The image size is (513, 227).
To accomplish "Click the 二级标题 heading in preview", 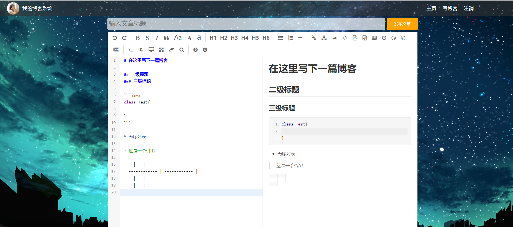I will tap(284, 90).
